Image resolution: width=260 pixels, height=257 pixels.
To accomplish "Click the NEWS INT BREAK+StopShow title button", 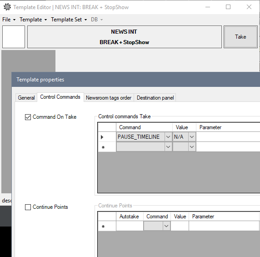I will pyautogui.click(x=125, y=37).
